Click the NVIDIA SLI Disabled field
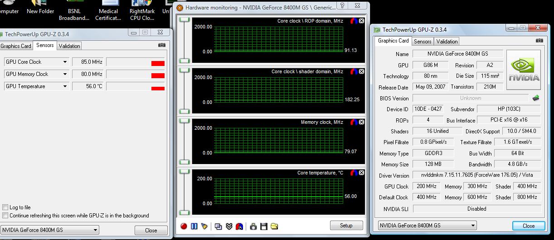 tap(477, 209)
